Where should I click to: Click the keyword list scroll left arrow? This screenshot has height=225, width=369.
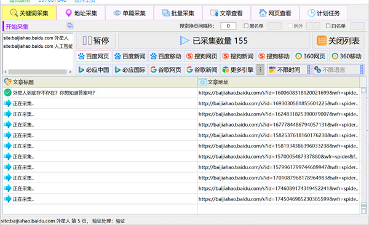6,72
